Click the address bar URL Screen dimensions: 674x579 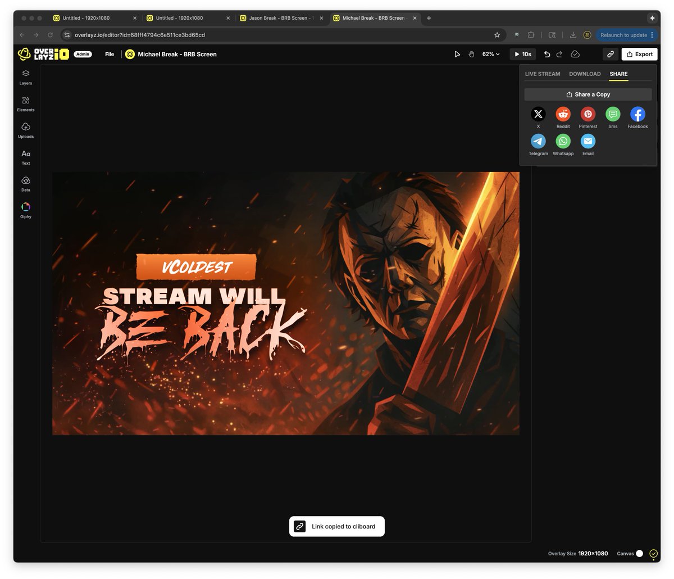[x=140, y=35]
